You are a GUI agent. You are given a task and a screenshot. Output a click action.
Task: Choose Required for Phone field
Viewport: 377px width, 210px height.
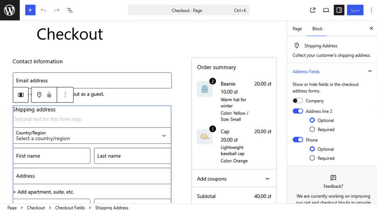pyautogui.click(x=312, y=158)
